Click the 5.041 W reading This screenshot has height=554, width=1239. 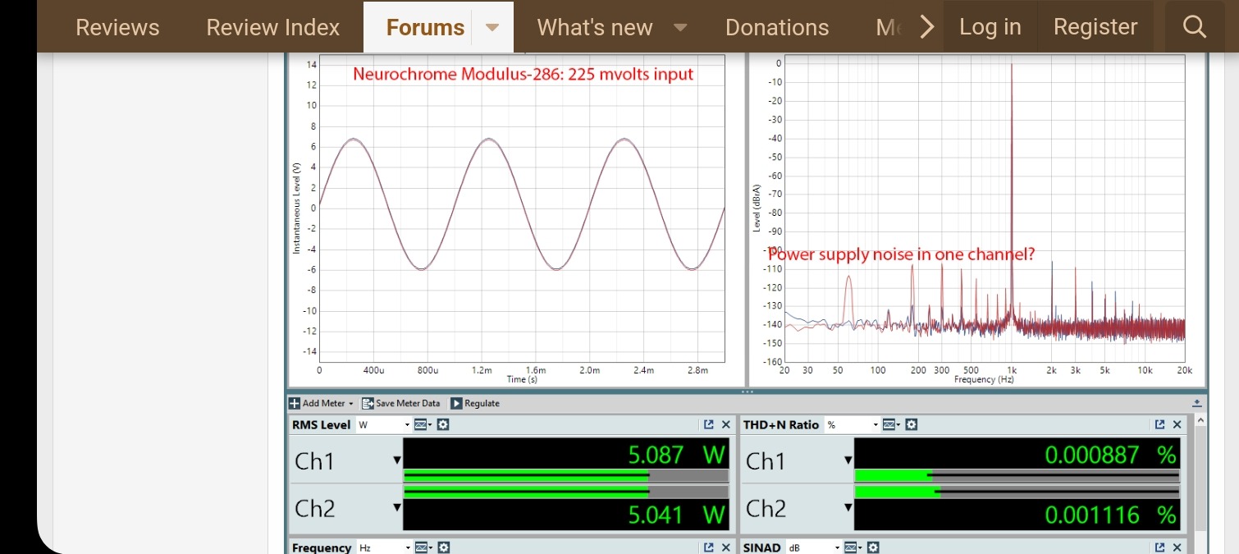(676, 515)
